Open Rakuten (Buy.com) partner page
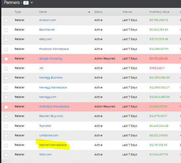 pos(51,116)
